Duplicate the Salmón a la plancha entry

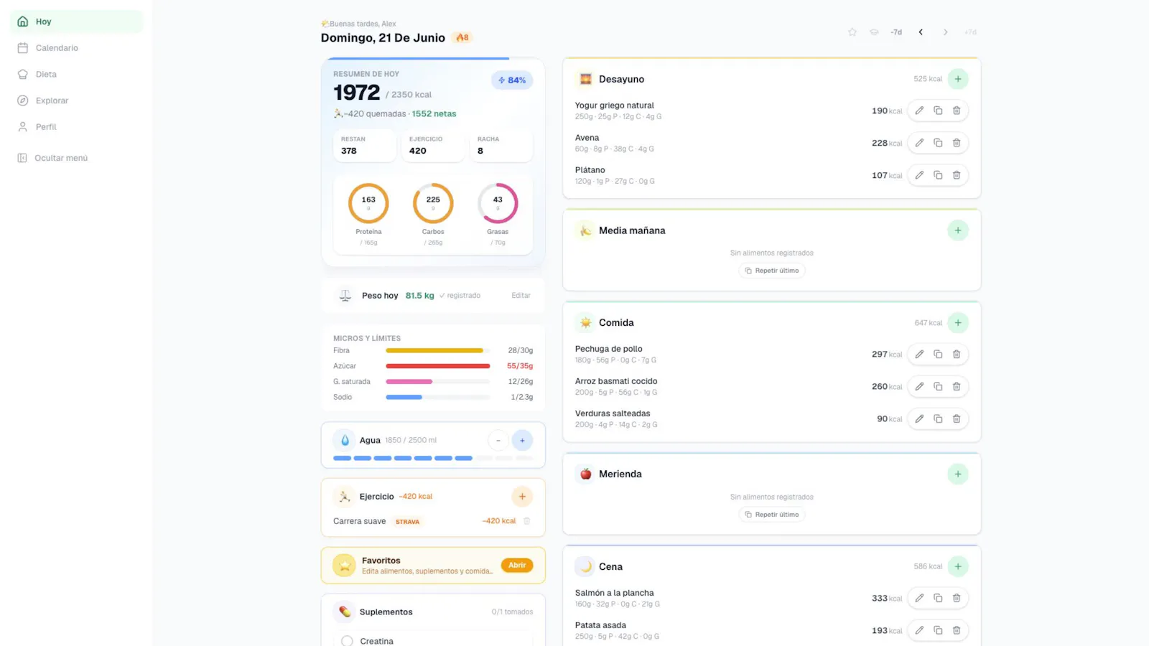938,599
